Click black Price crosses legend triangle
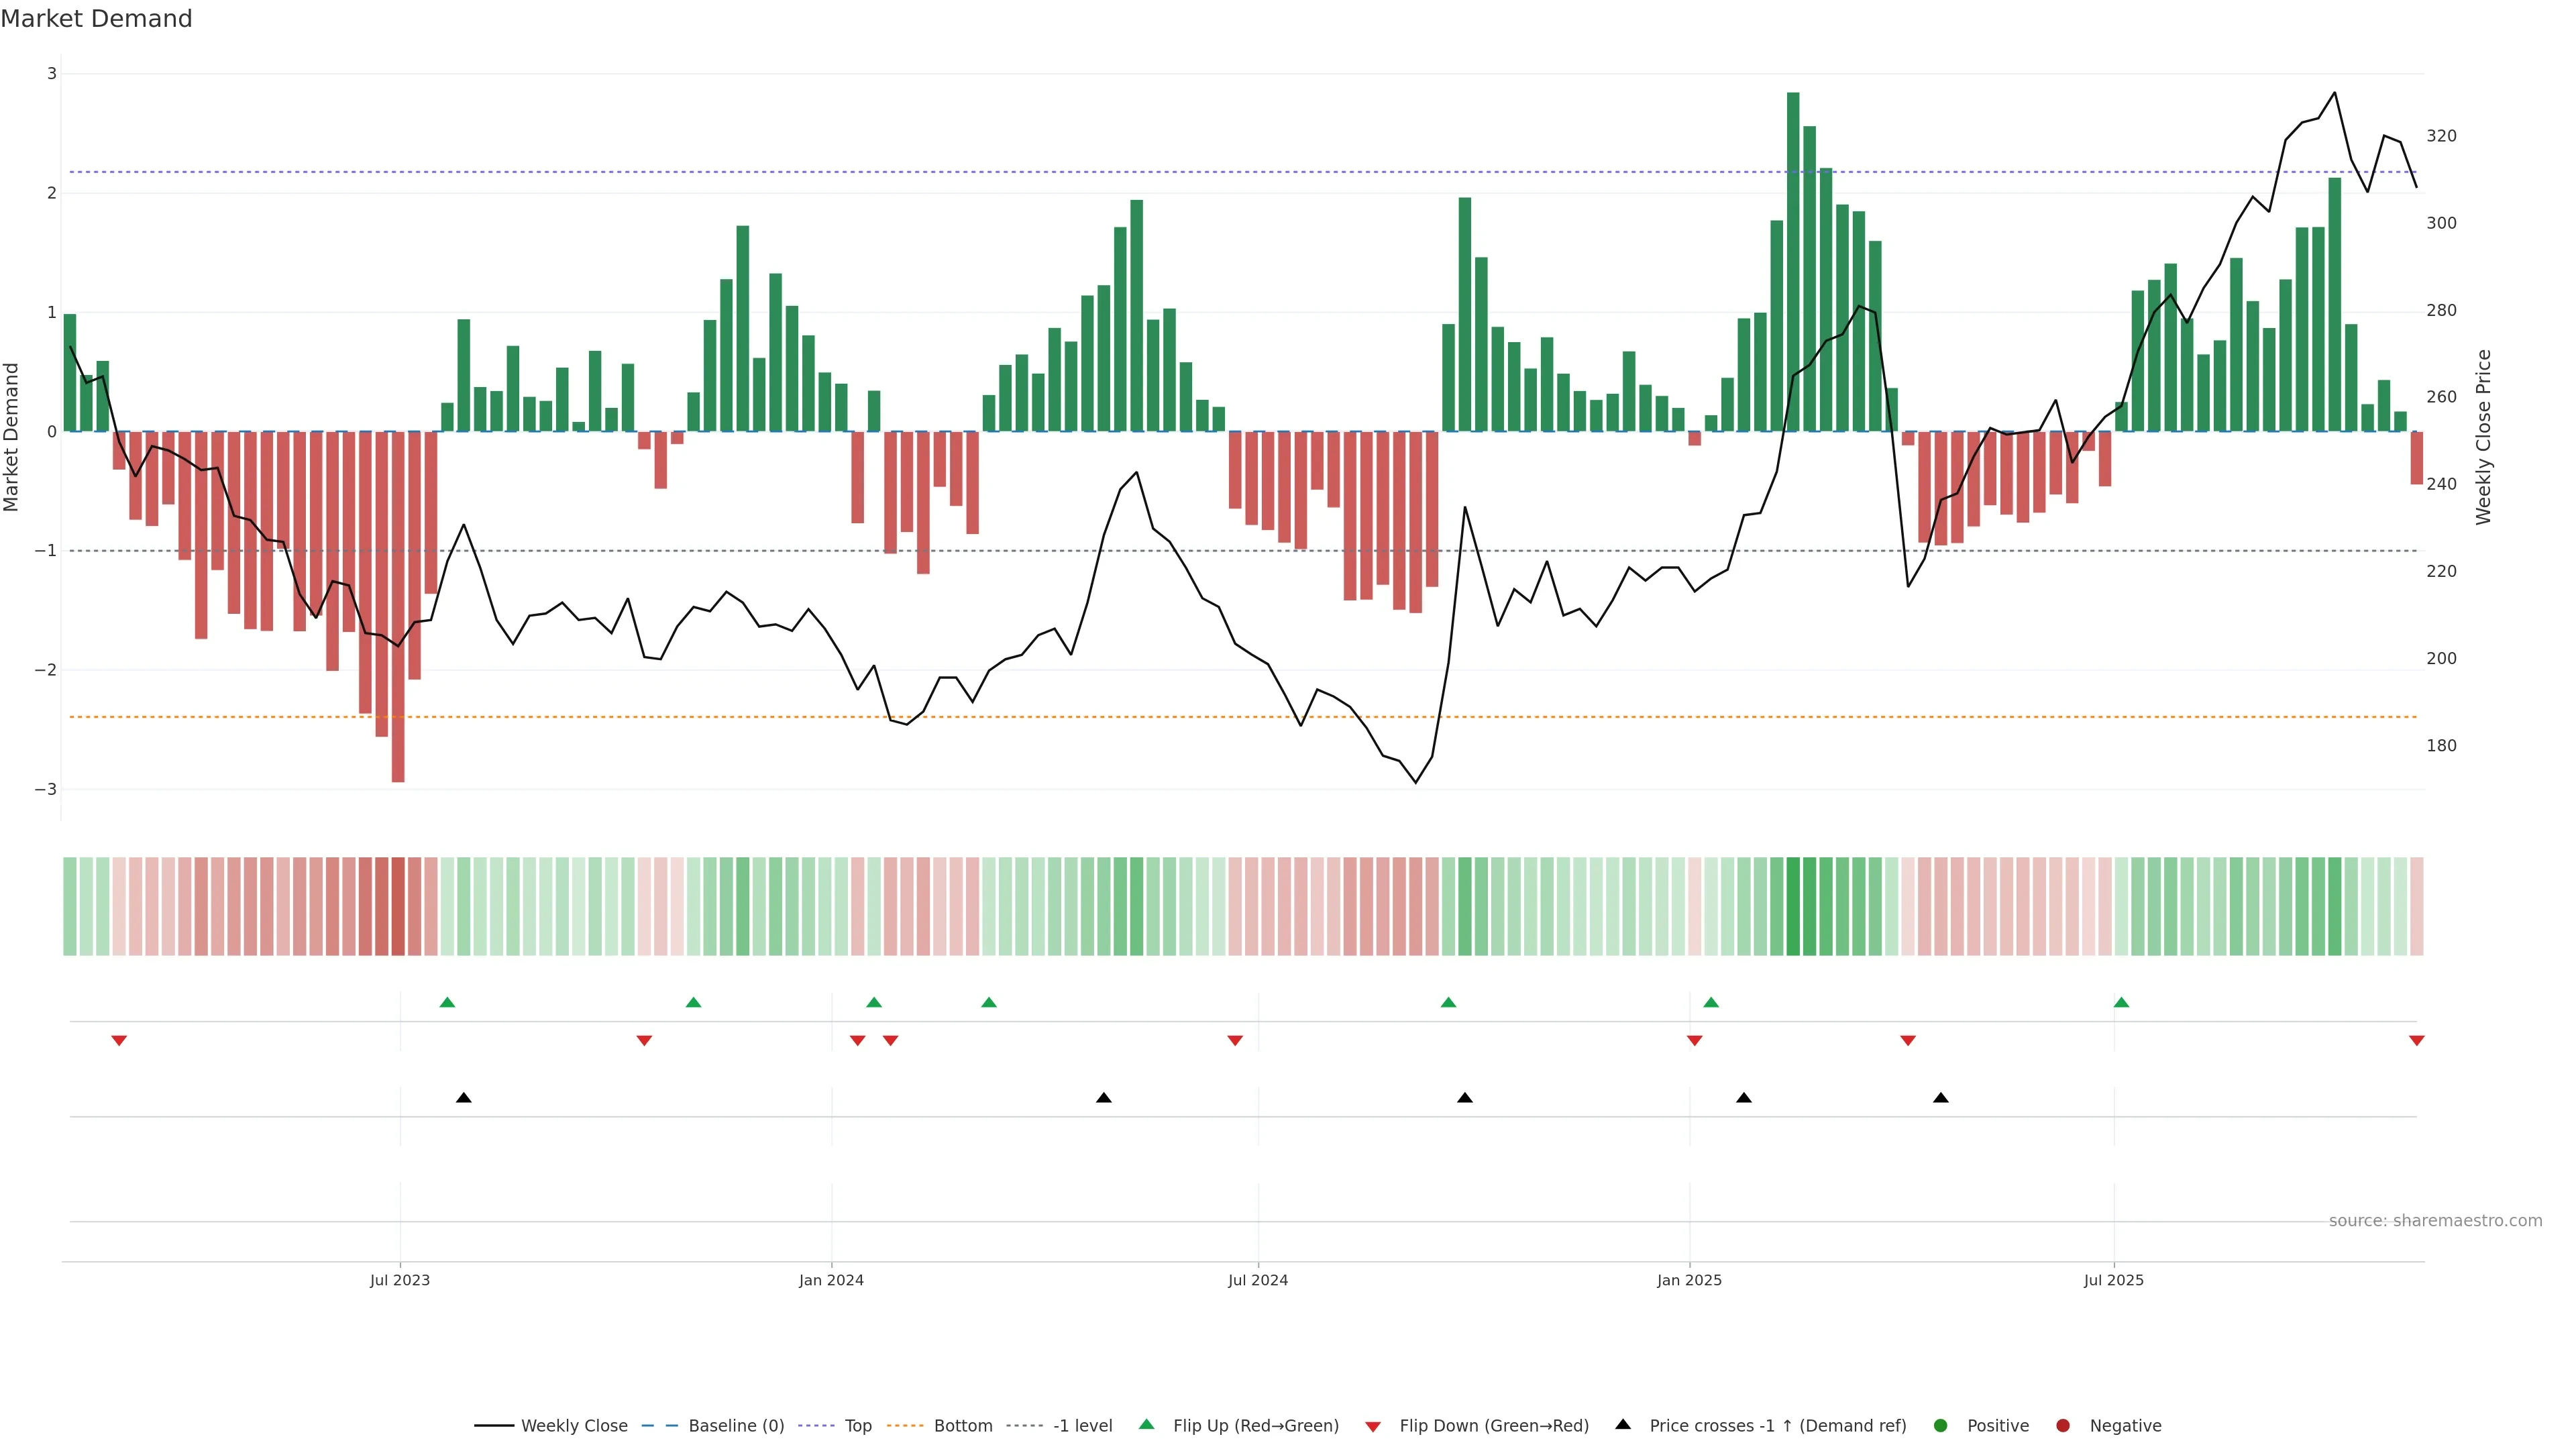 [x=1623, y=1425]
